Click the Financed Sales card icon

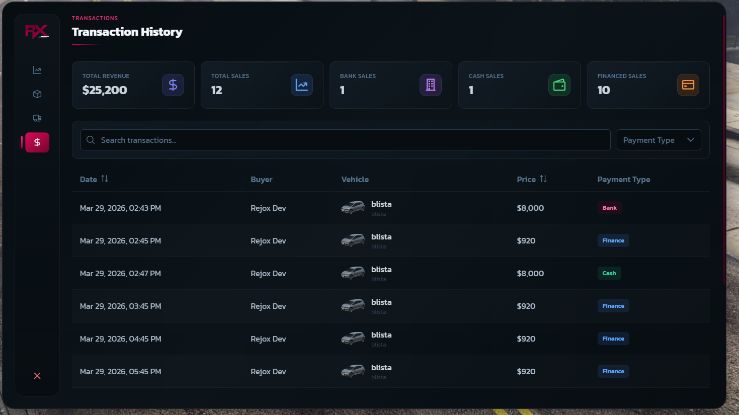pyautogui.click(x=688, y=85)
